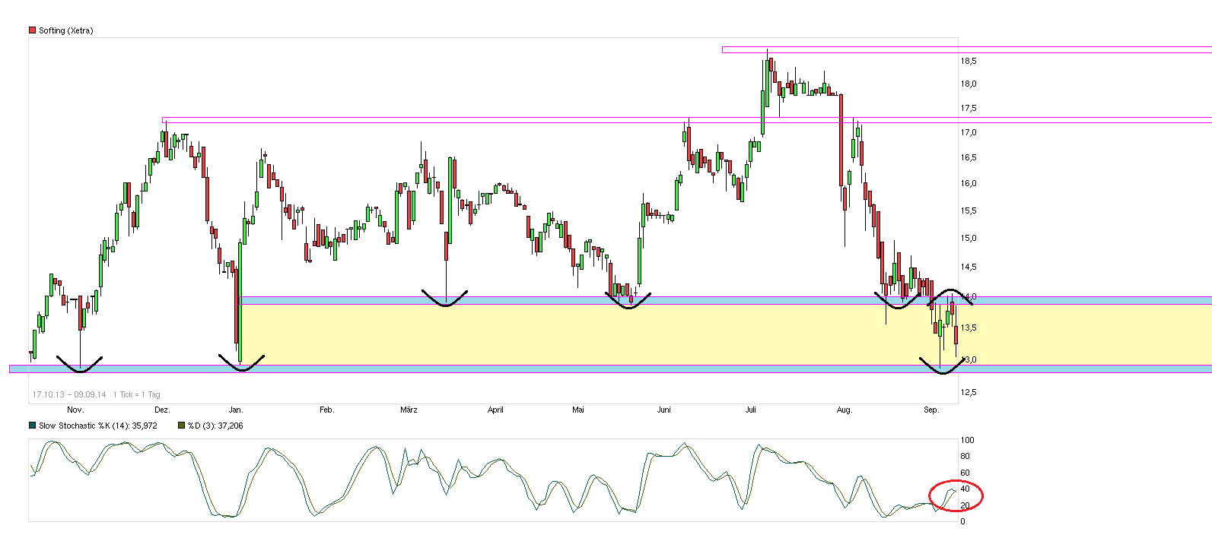Click the 15,0 price axis label
The width and height of the screenshot is (1212, 557).
969,238
